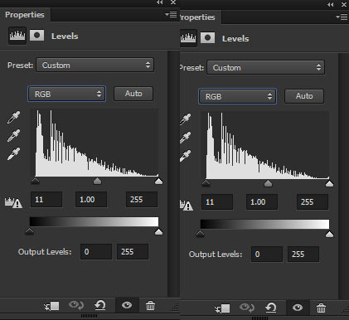The image size is (349, 320).
Task: Select gray point eyedropper in left panel
Action: coord(13,135)
